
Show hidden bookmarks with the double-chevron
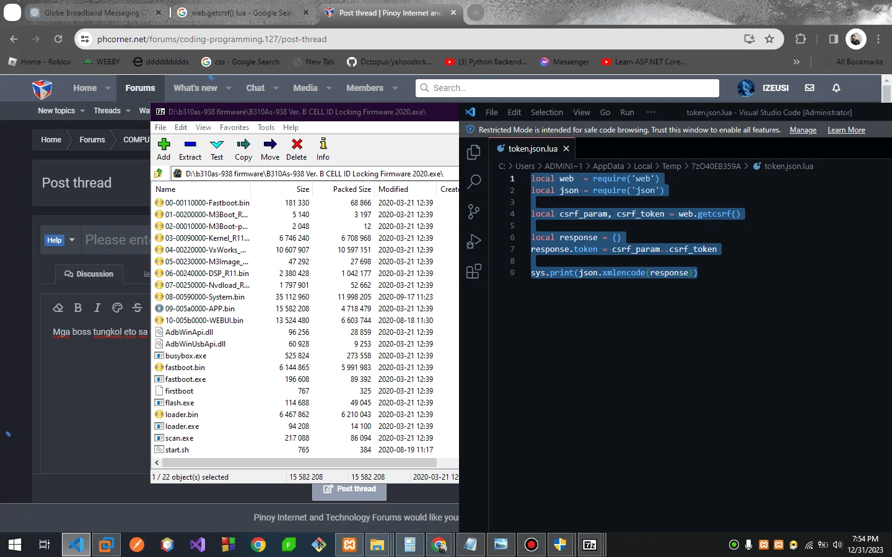coord(796,62)
